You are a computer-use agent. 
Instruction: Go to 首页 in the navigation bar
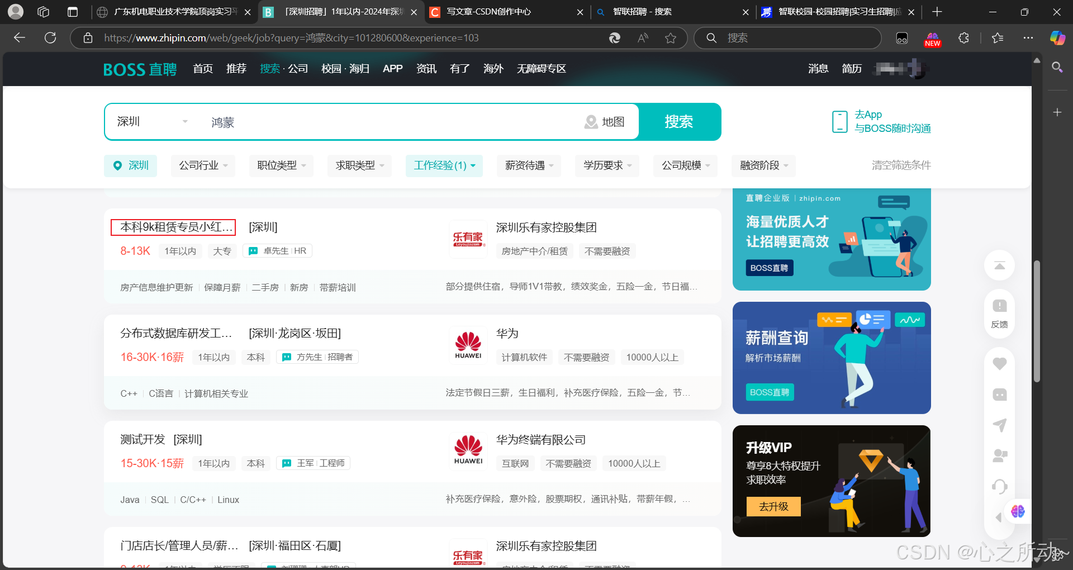(203, 69)
